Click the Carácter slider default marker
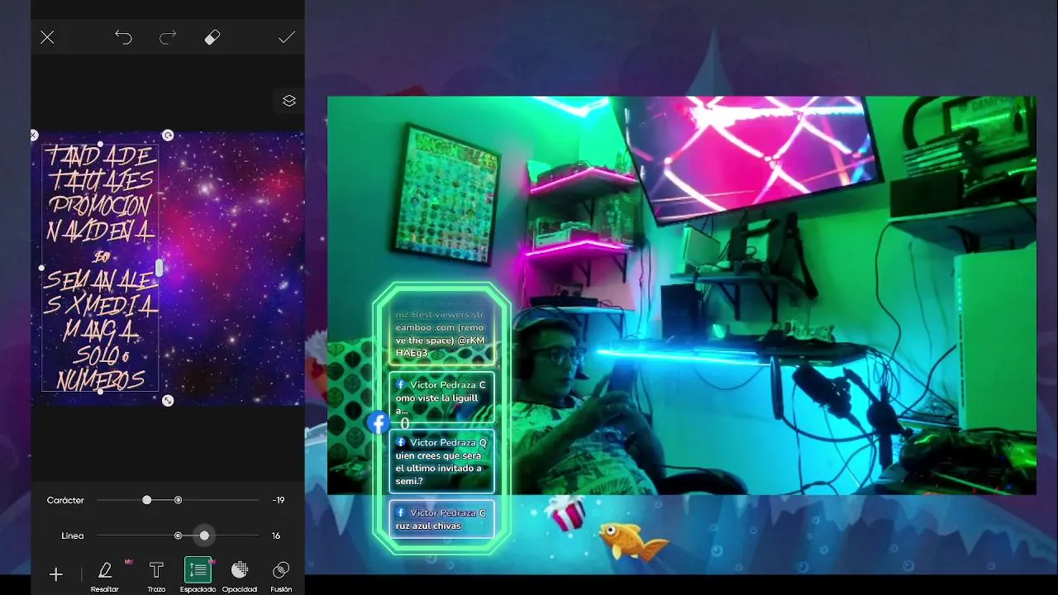This screenshot has width=1058, height=595. point(178,500)
